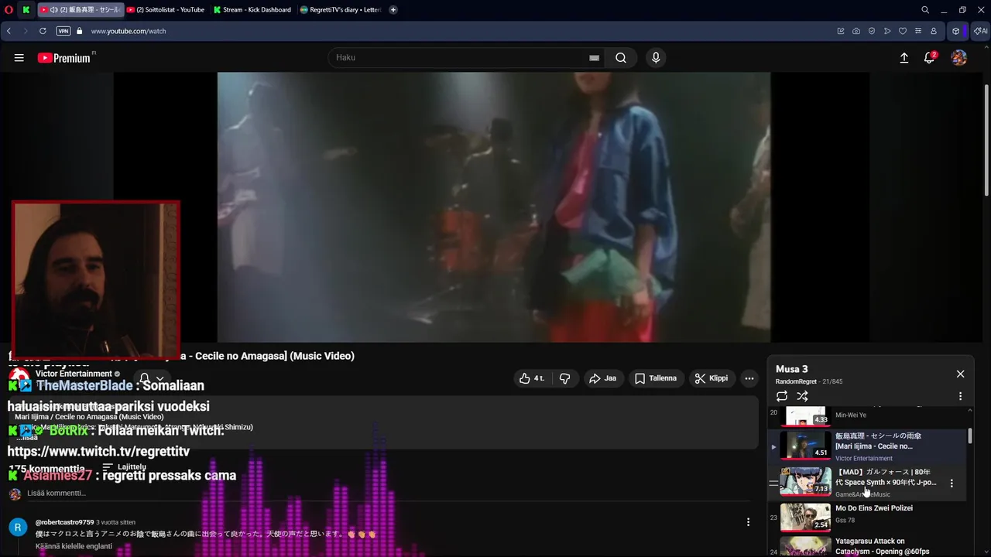Go to YouTube home via the Premium logo
The width and height of the screenshot is (991, 557).
[63, 58]
